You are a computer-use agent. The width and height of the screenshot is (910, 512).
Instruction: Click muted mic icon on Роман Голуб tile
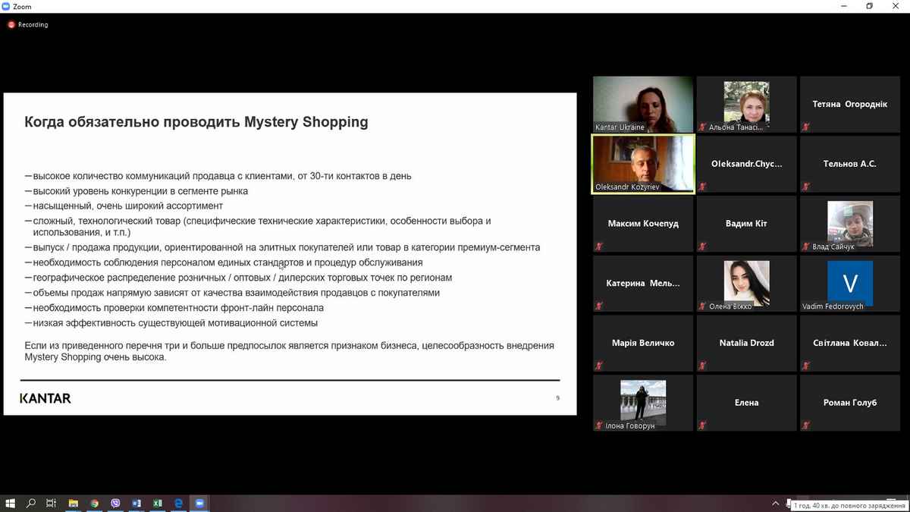(x=806, y=426)
